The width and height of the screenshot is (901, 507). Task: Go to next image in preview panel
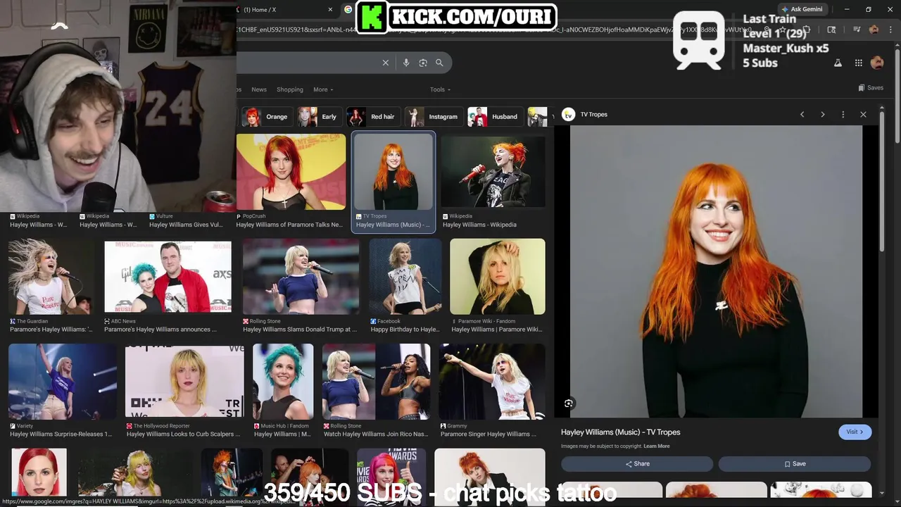pos(823,114)
